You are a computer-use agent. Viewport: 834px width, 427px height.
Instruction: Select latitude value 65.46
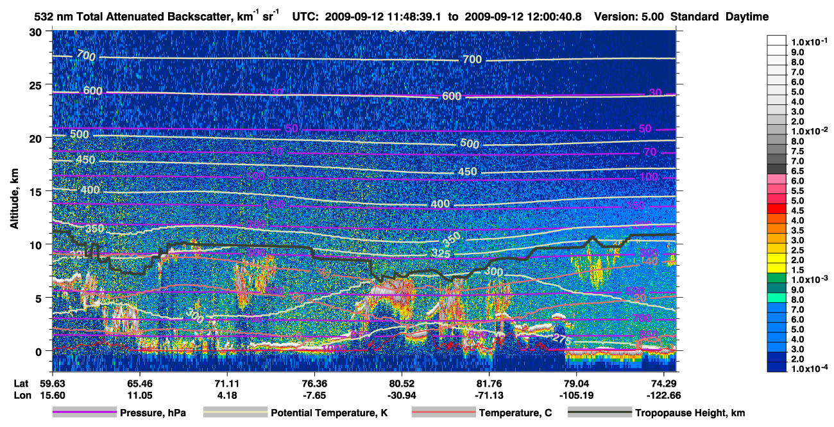139,383
